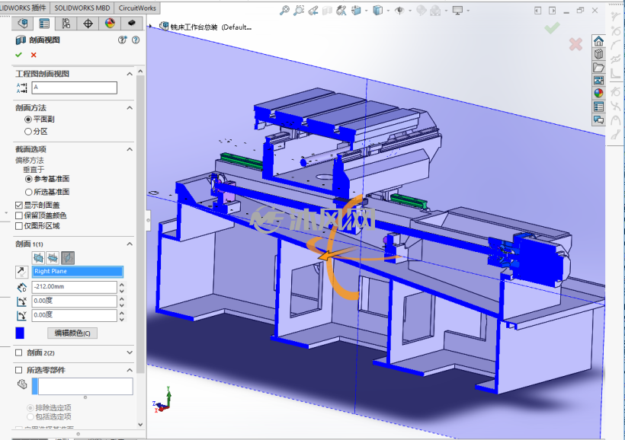Open the FeatureManager design tree tab
This screenshot has width=625, height=440.
(22, 24)
